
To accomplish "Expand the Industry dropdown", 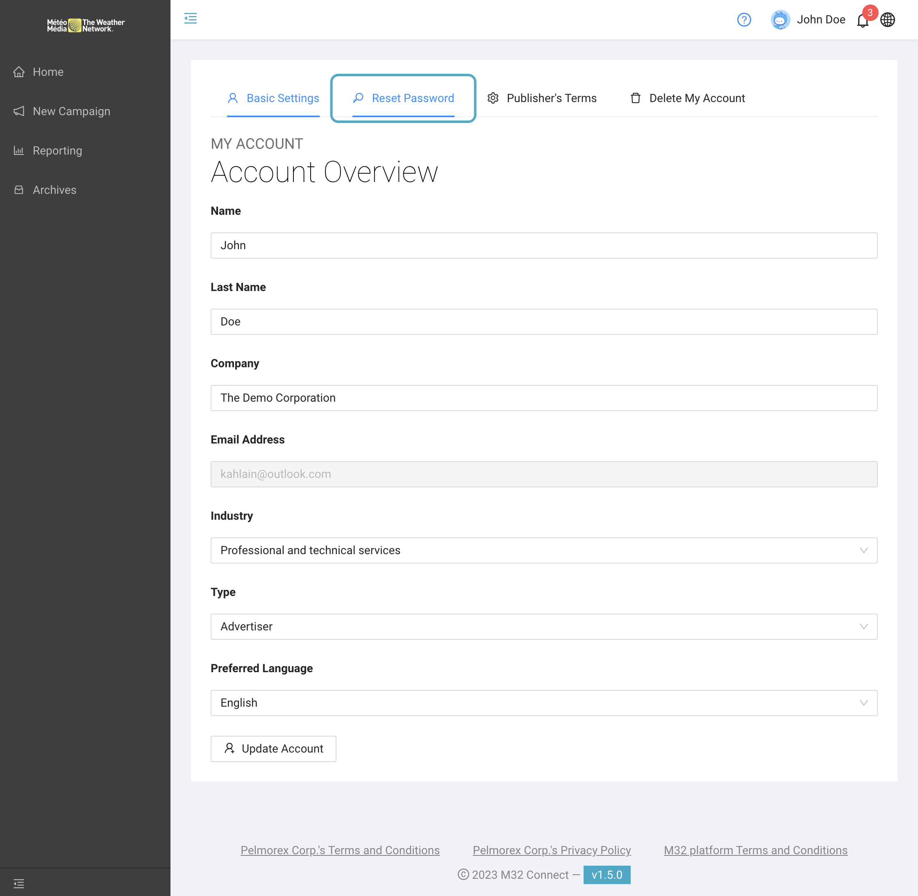I will [544, 550].
